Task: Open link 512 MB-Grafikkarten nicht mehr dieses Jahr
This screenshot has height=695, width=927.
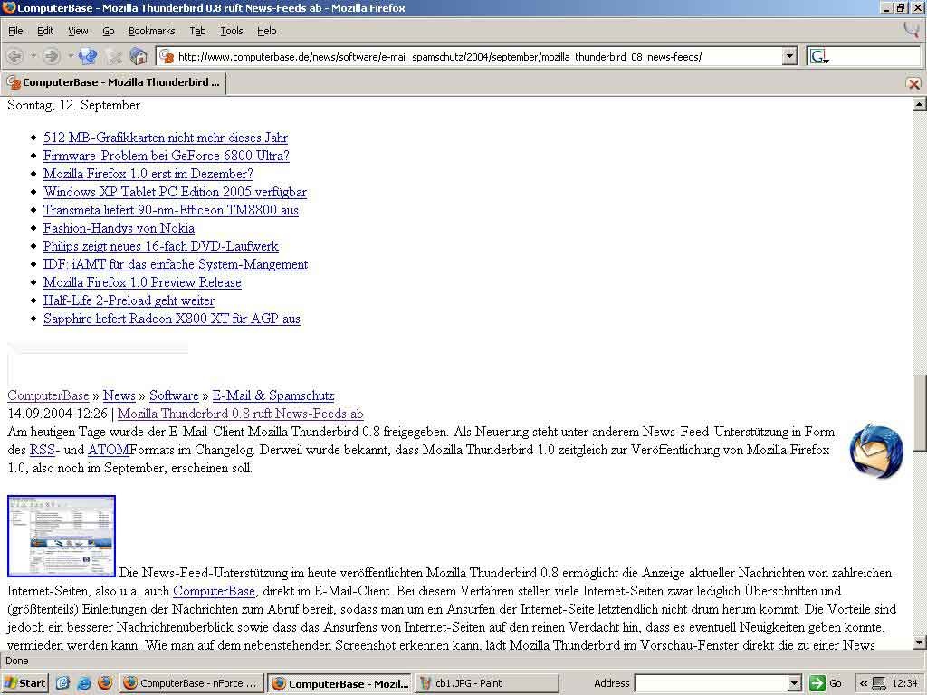Action: [166, 138]
